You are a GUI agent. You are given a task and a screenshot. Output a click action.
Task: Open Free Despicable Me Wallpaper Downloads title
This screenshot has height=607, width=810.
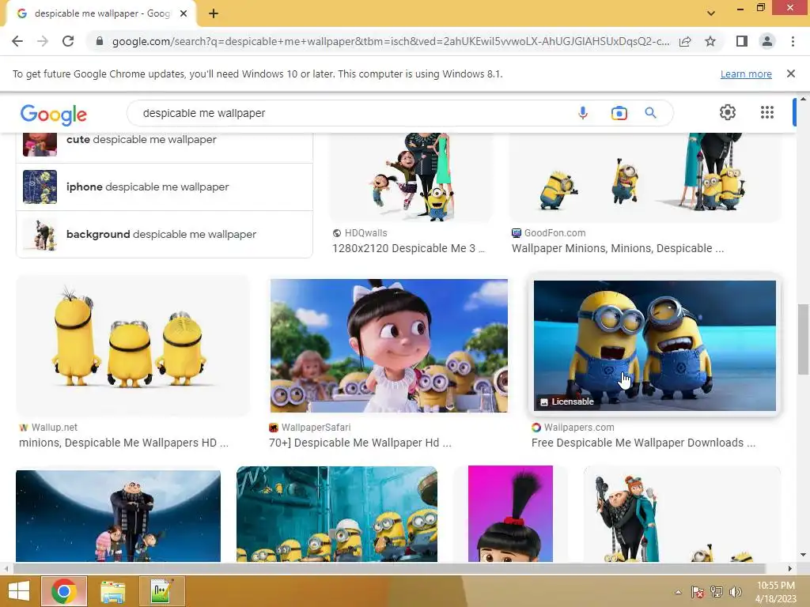[x=643, y=443]
